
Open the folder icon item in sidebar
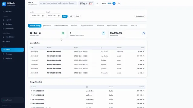3,20
